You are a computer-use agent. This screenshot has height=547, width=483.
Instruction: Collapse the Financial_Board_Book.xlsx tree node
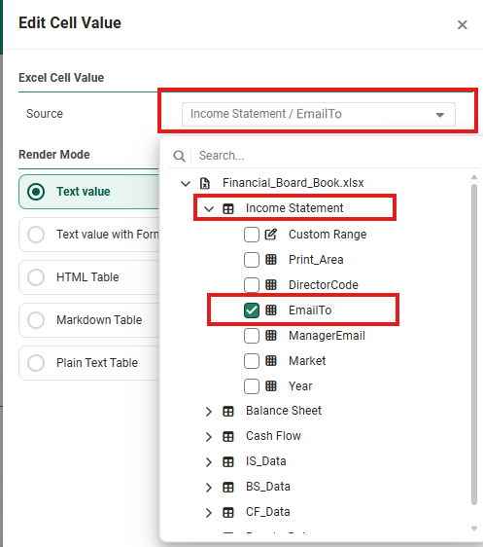(x=186, y=183)
